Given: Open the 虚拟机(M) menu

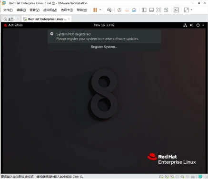Looking at the screenshot, I should coord(50,10).
